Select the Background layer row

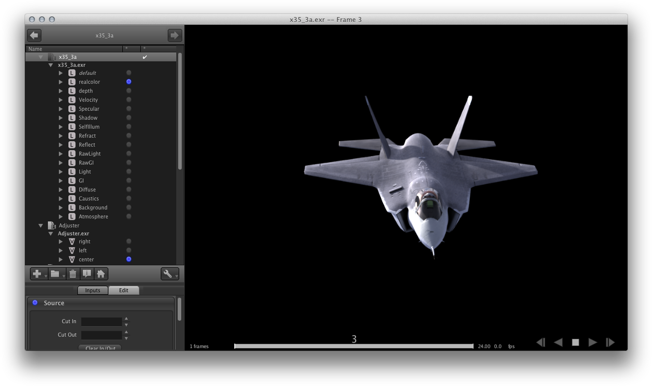(x=101, y=207)
